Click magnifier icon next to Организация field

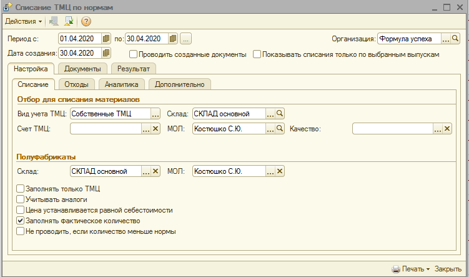456,39
